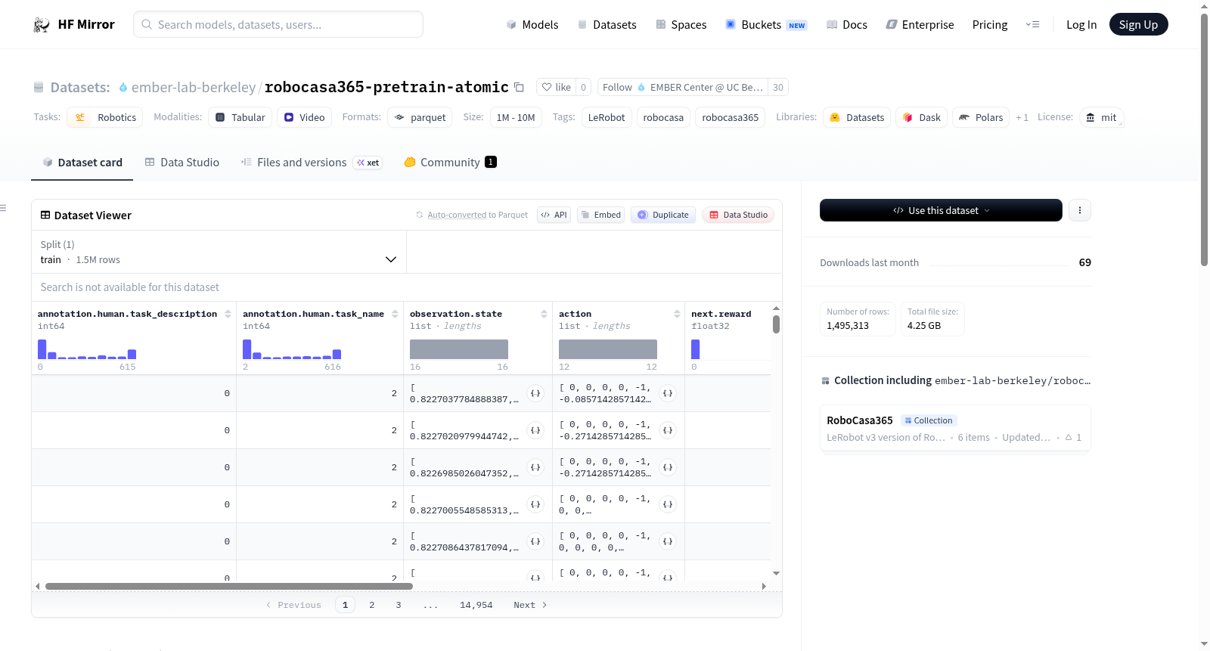This screenshot has height=651, width=1210.
Task: Select the parquet format tag
Action: [420, 118]
